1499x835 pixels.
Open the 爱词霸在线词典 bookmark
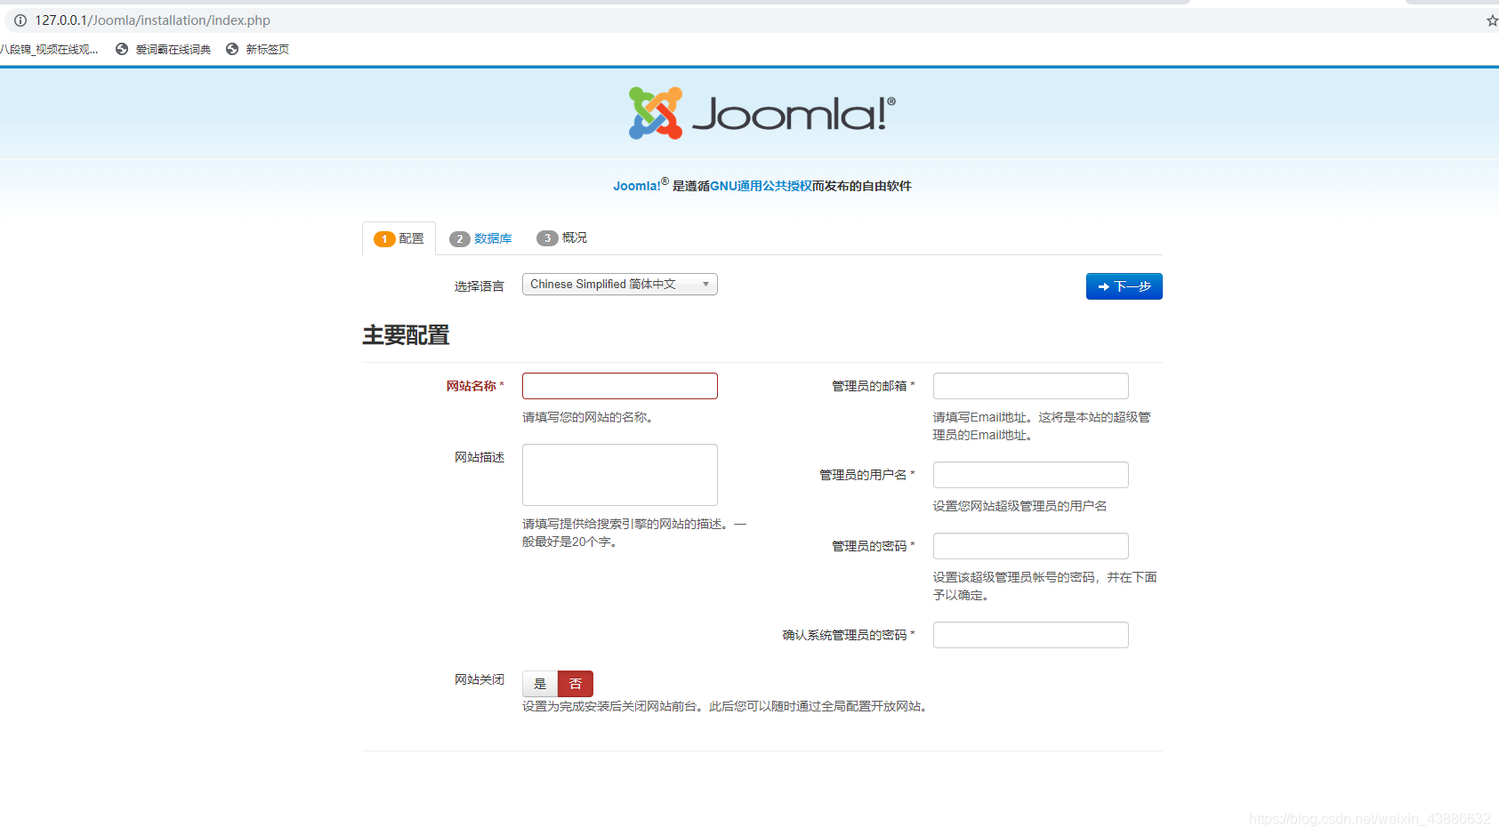point(164,50)
